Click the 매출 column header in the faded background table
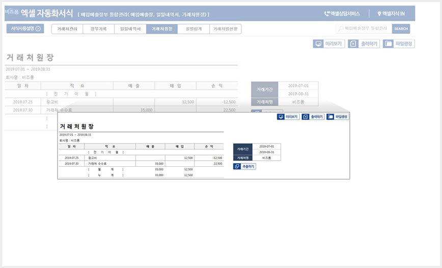This screenshot has height=268, width=442. coord(134,85)
